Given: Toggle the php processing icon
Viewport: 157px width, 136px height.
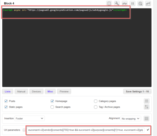Looking at the screenshot, I should 125,3.
